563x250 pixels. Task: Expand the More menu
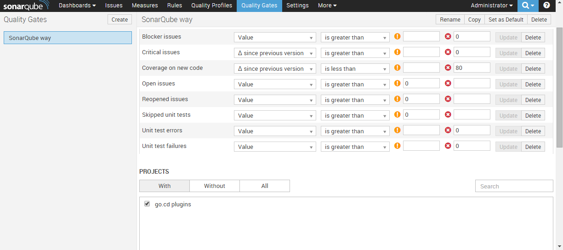[327, 6]
